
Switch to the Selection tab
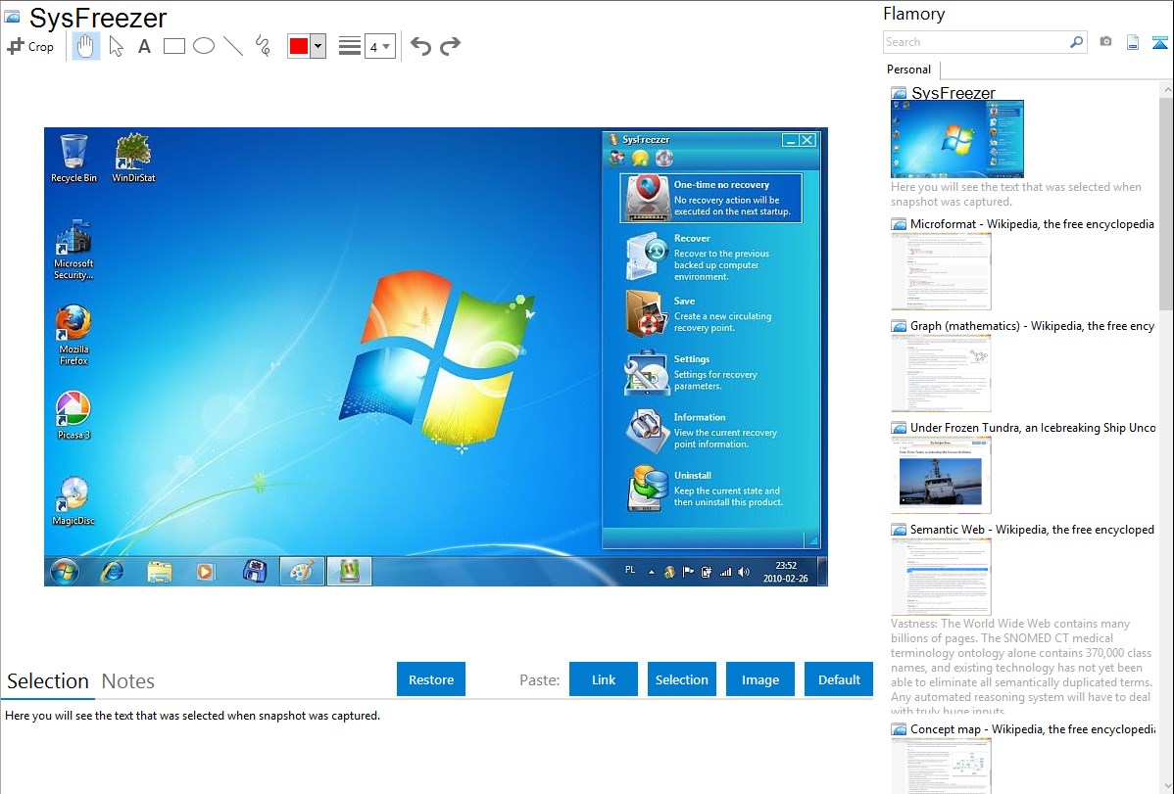tap(48, 681)
